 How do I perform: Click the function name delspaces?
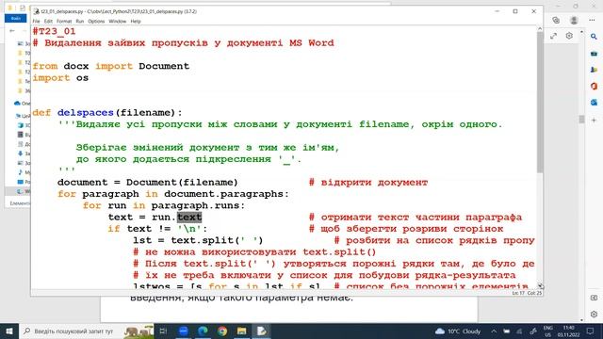tap(86, 113)
